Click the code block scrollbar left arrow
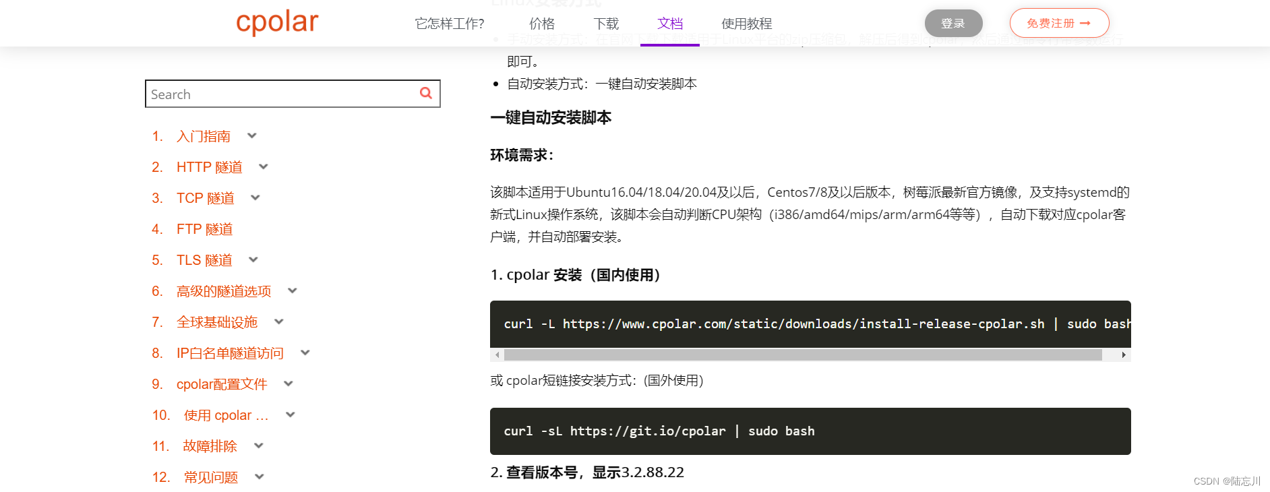 coord(497,355)
